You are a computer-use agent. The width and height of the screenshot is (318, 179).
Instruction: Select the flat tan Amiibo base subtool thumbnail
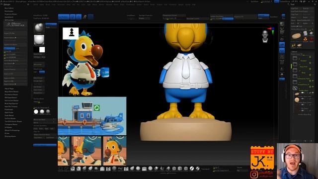tap(297, 94)
